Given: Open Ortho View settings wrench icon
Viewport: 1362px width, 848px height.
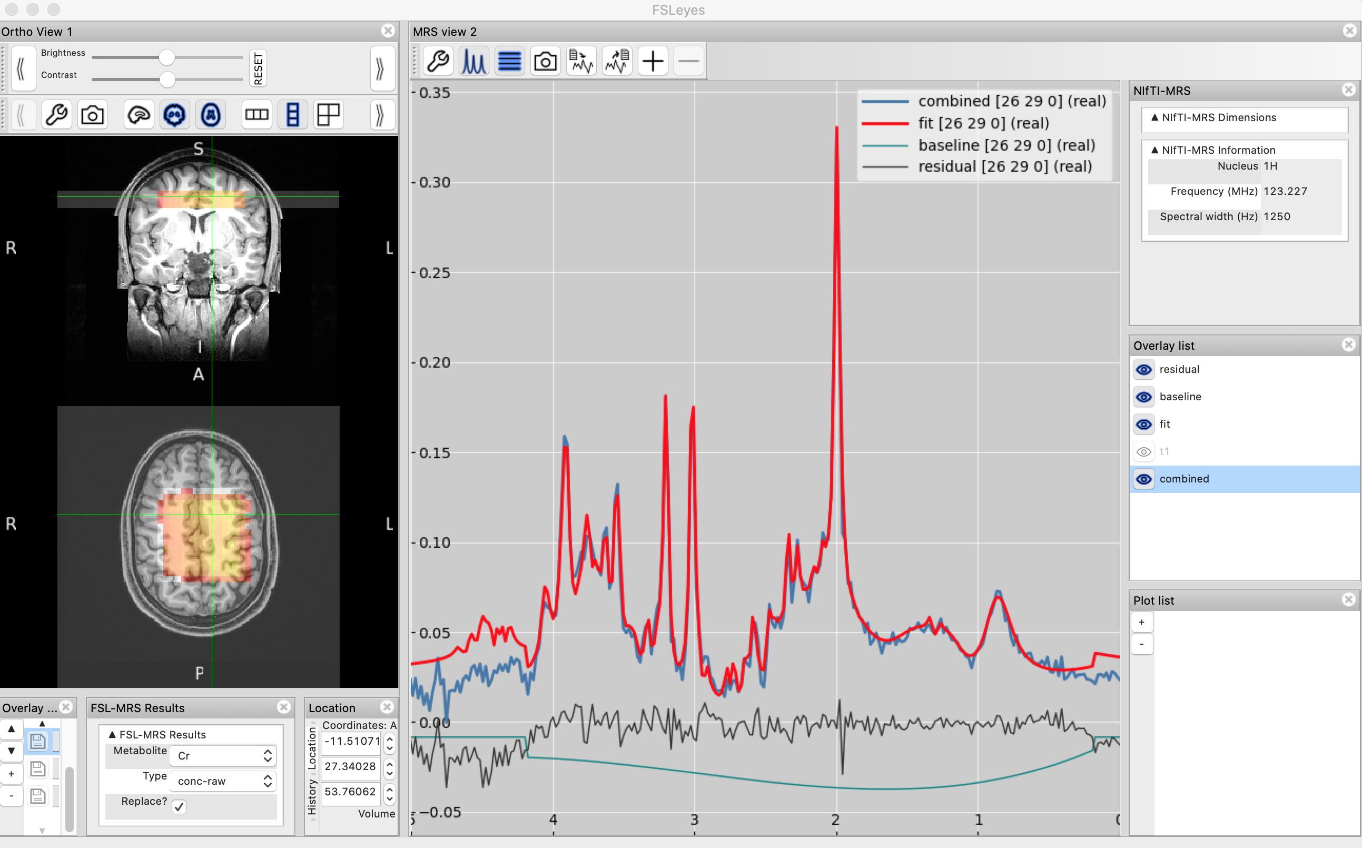Looking at the screenshot, I should [57, 115].
